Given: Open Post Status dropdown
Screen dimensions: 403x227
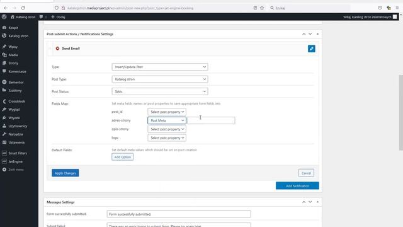Looking at the screenshot, I should tap(160, 91).
